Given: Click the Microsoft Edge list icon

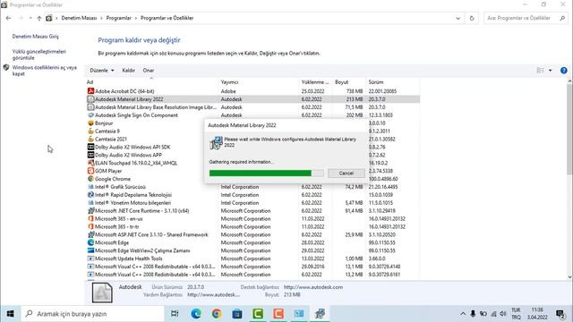Looking at the screenshot, I should [x=90, y=242].
